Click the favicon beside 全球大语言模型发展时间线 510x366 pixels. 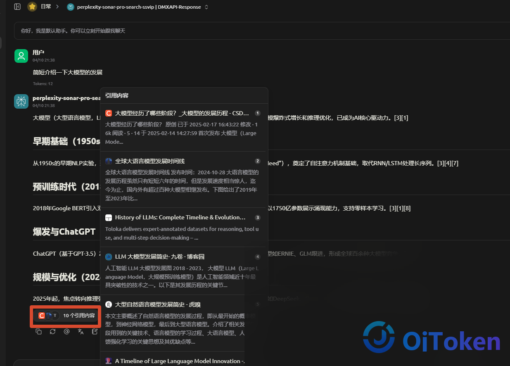point(109,161)
